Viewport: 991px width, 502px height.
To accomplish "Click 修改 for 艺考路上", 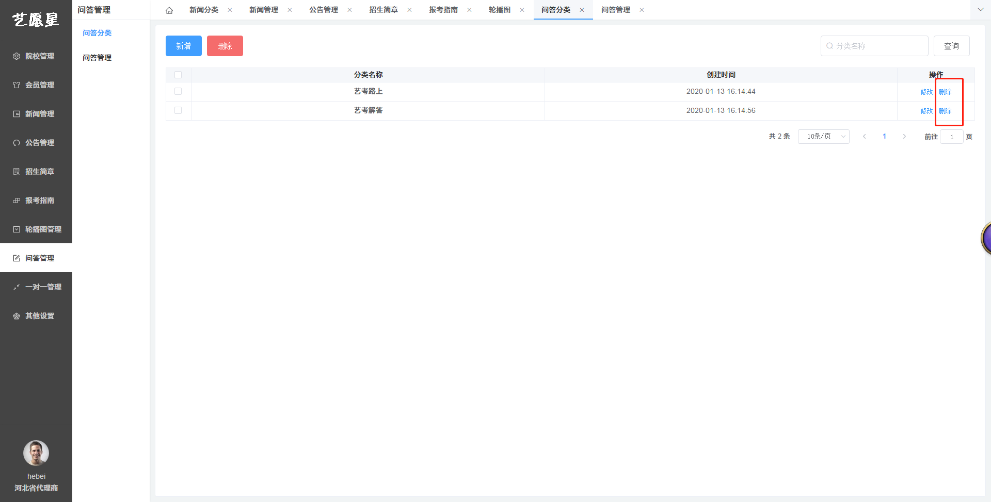I will tap(926, 92).
